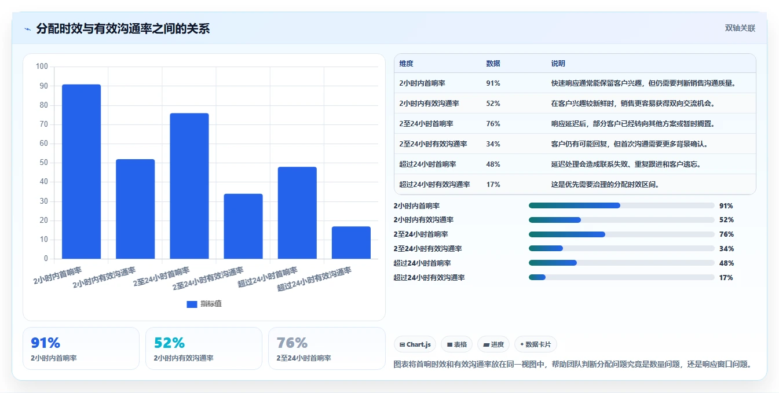Open the 52% 2小时内有效沟通率 data card
The height and width of the screenshot is (393, 779).
point(204,348)
